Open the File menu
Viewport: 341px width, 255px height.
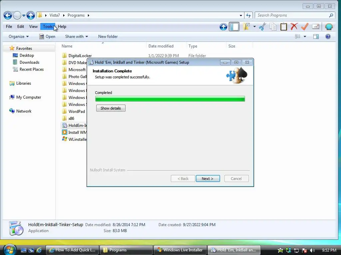point(9,27)
